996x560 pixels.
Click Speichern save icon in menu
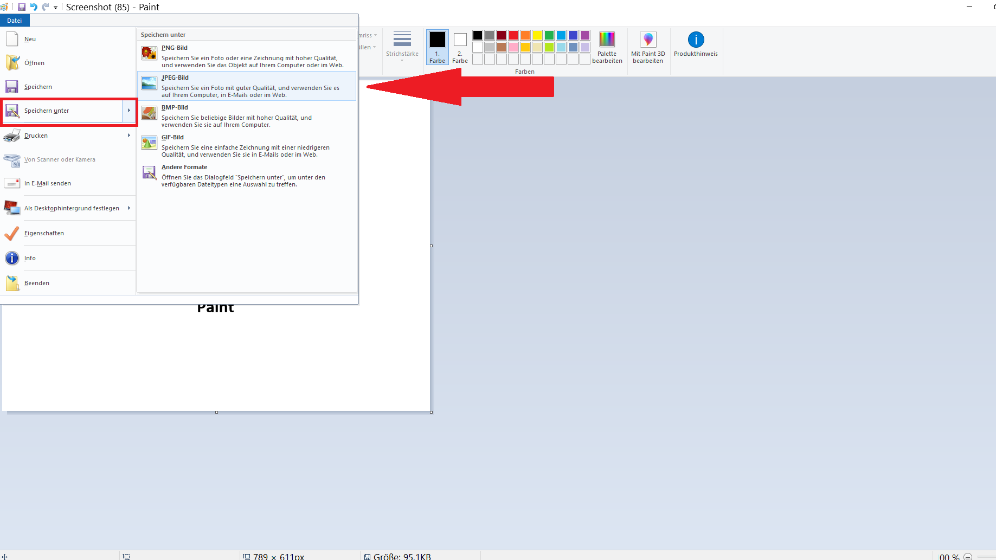(12, 87)
